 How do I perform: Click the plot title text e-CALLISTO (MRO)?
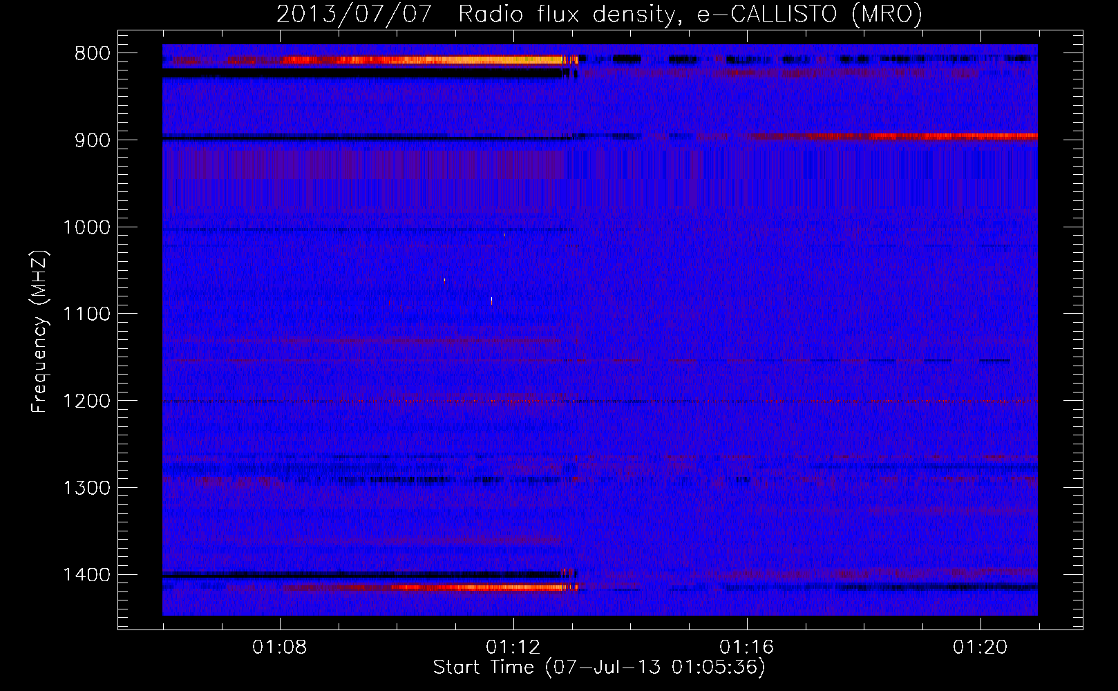[810, 14]
